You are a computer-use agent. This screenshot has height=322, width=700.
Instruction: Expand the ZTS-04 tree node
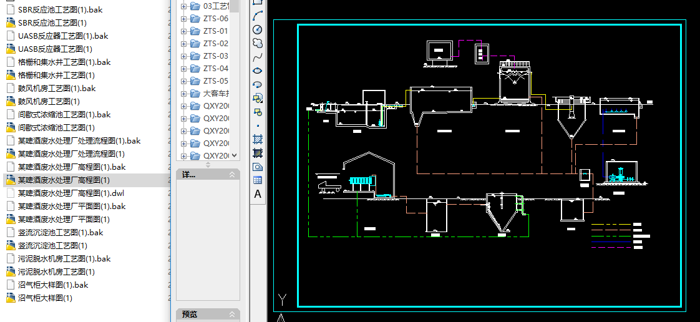click(x=183, y=69)
